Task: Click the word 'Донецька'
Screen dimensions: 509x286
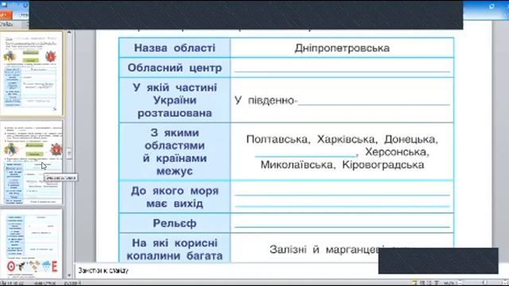Action: 410,139
